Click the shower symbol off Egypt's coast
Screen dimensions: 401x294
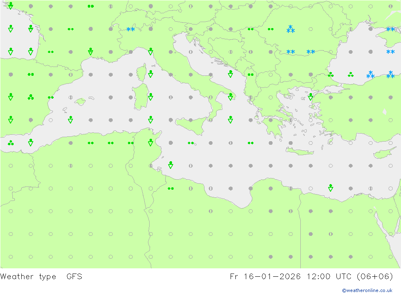331,188
